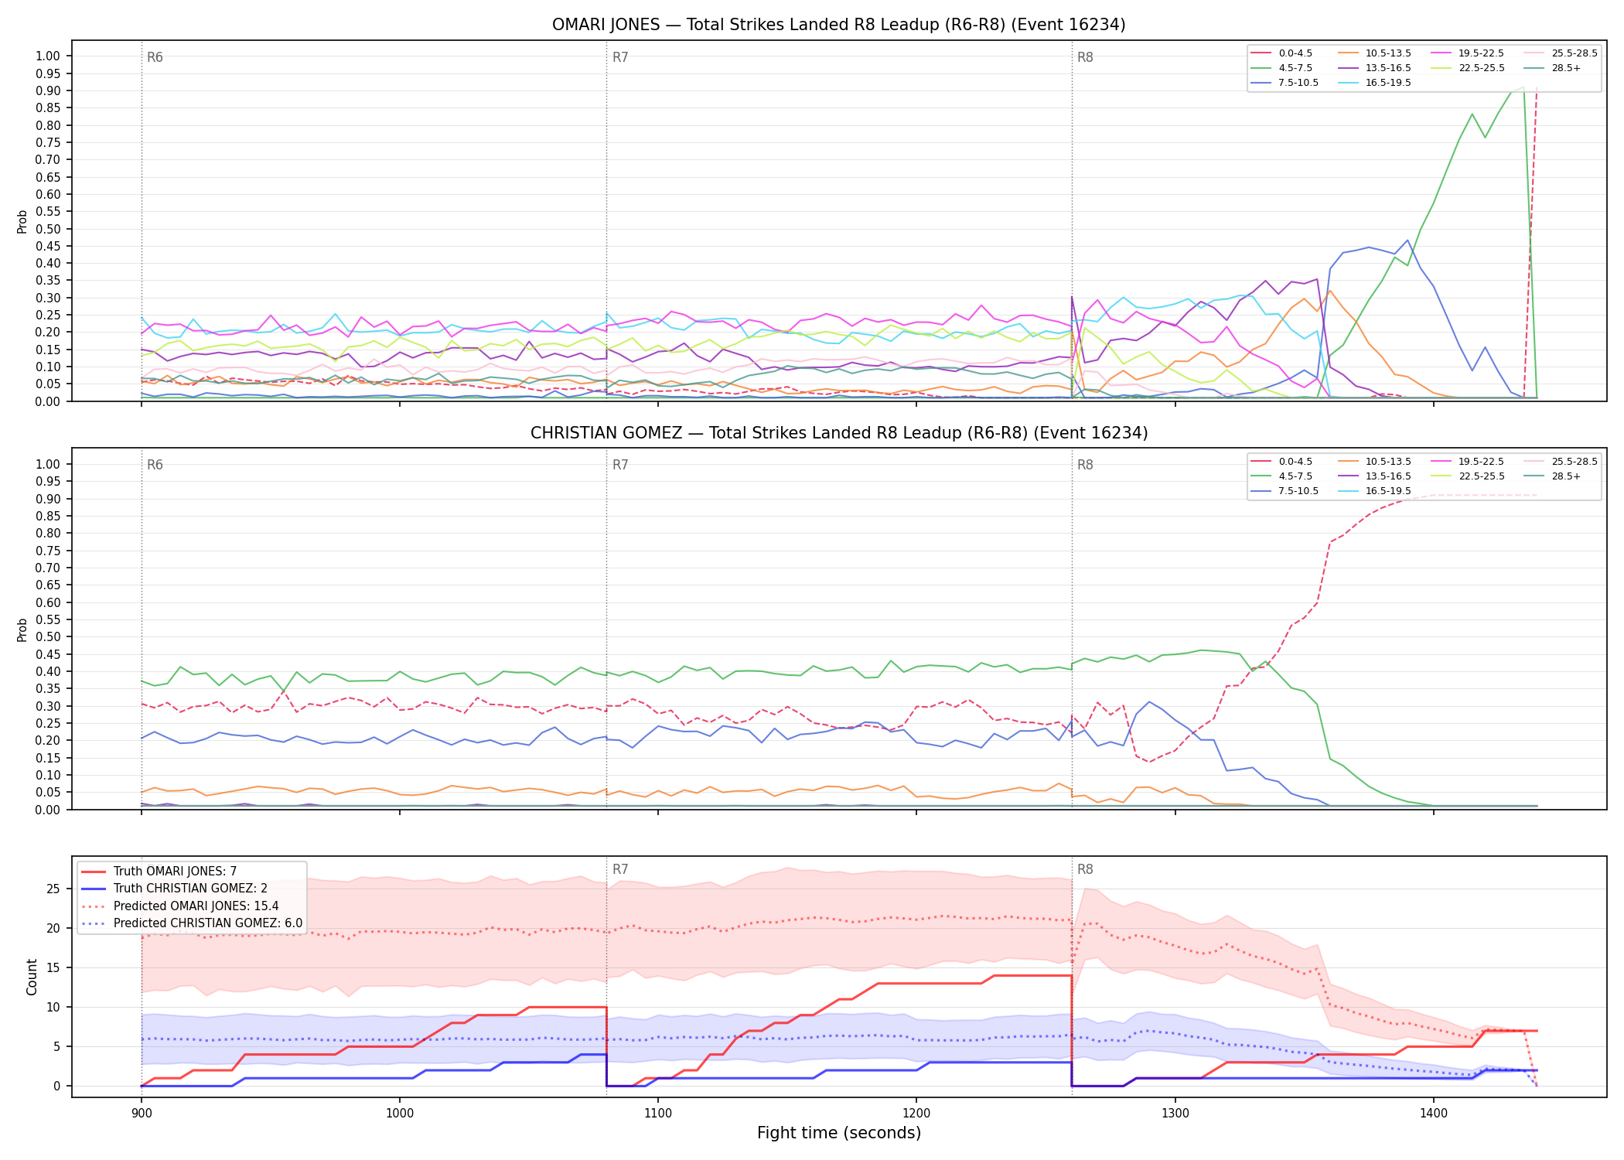Click the "Count" y-axis label
This screenshot has width=1624, height=1160.
pyautogui.click(x=32, y=977)
